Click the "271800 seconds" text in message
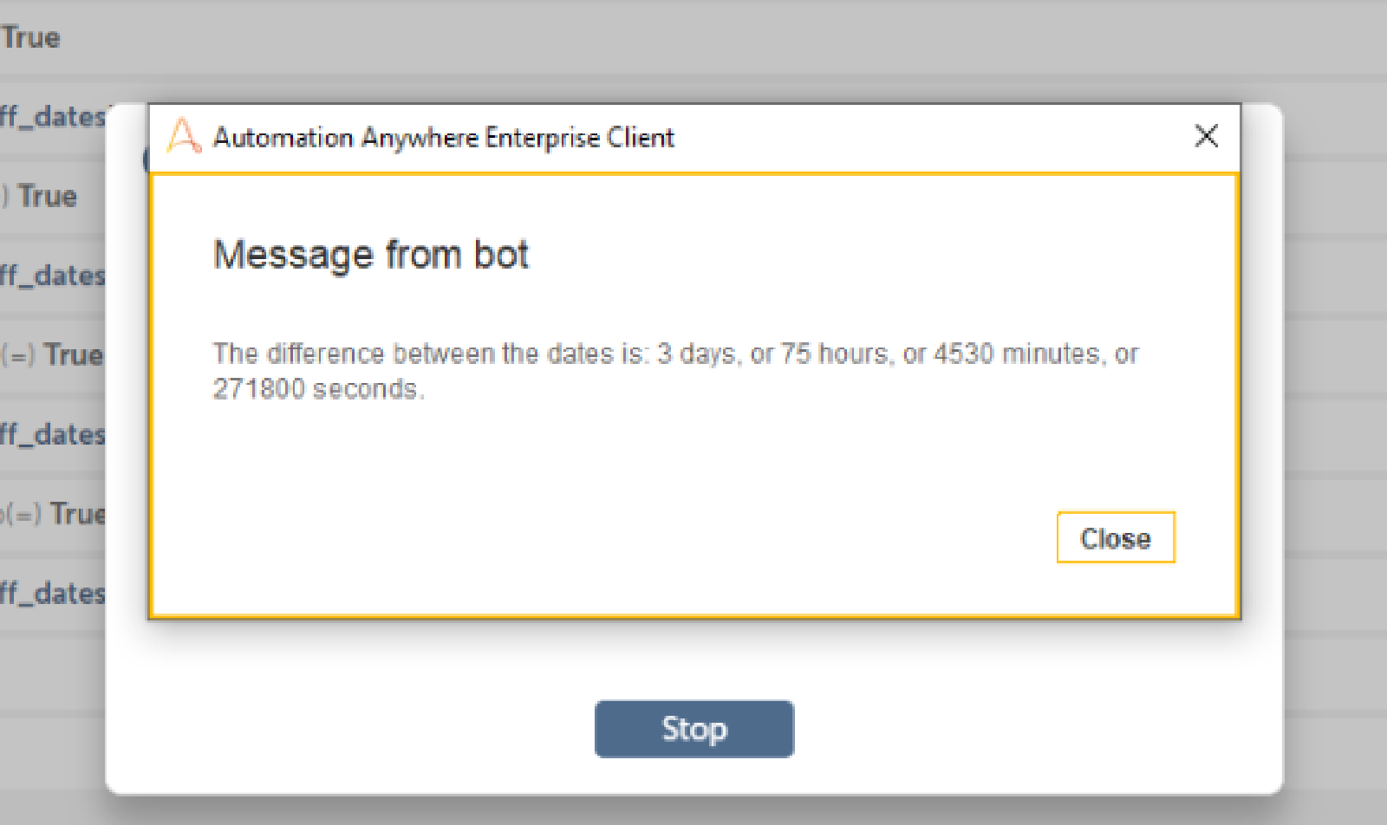The height and width of the screenshot is (825, 1387). click(316, 389)
